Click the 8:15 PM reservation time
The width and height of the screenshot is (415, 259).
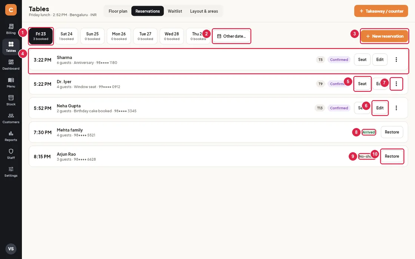(42, 157)
